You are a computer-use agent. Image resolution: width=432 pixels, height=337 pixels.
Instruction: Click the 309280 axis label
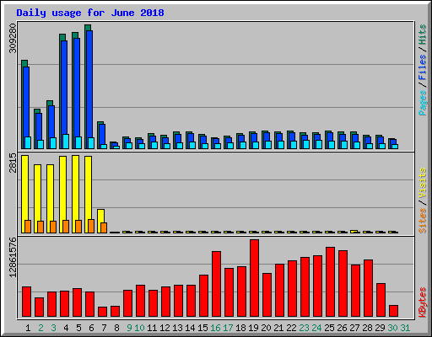13,38
